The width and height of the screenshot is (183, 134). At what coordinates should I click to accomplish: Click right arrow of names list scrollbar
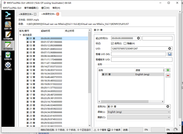(163, 101)
